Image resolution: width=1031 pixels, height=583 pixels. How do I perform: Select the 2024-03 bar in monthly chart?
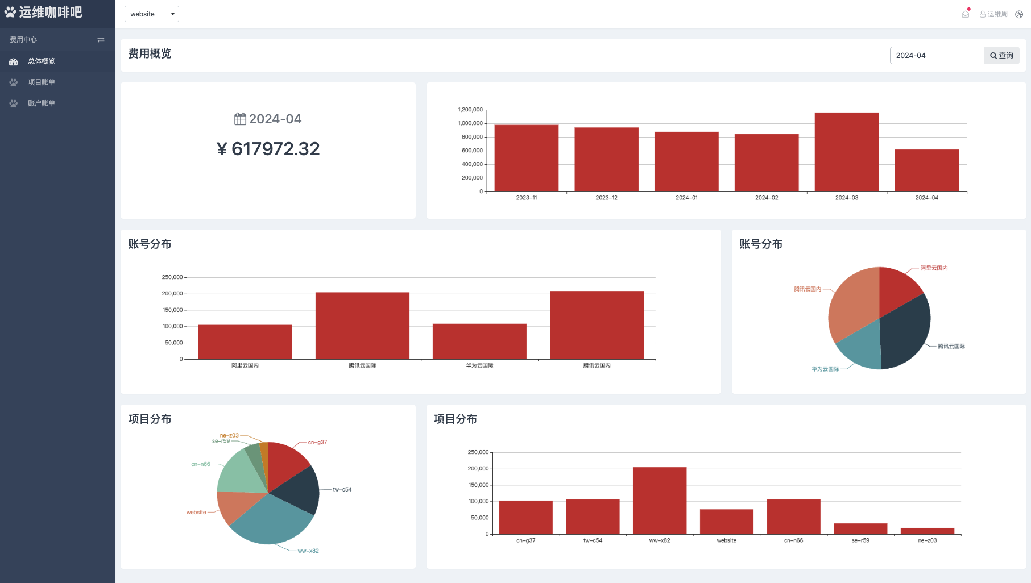[846, 152]
